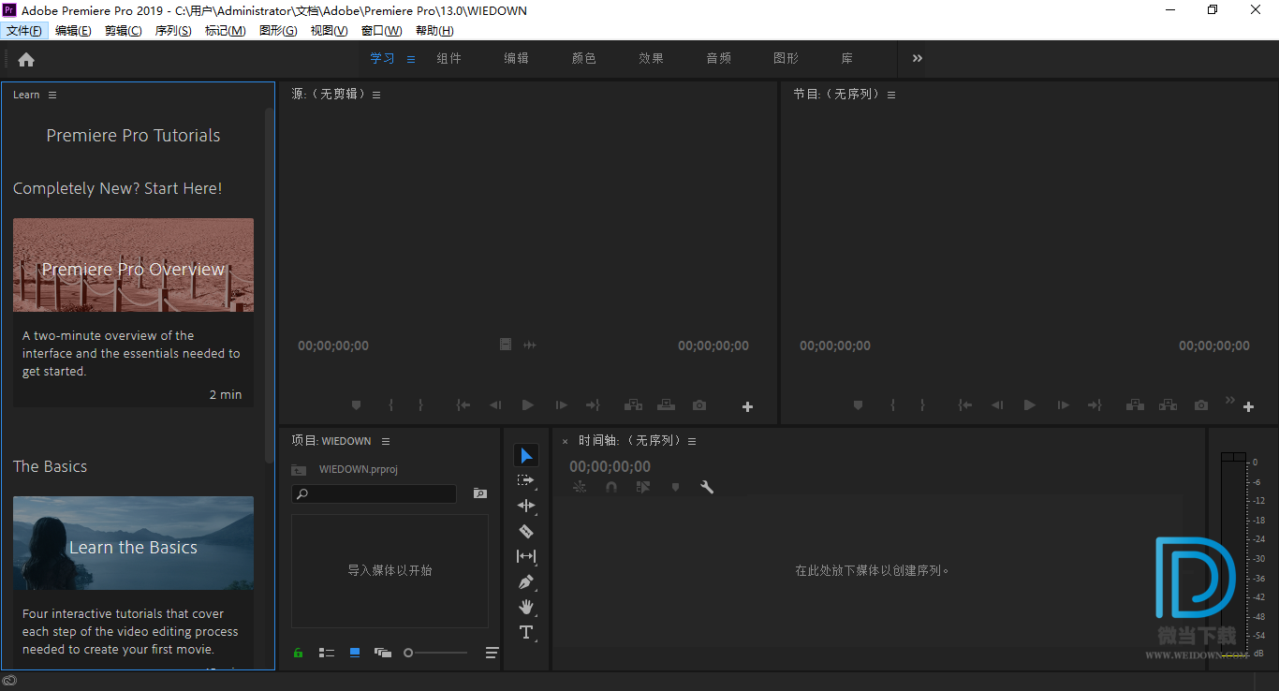The height and width of the screenshot is (691, 1279).
Task: Open 学习 workspace menu icon
Action: (x=411, y=59)
